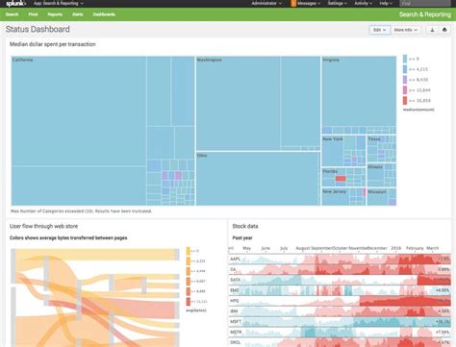Open the More Info dropdown
Screen dimensions: 456x347
pyautogui.click(x=406, y=30)
